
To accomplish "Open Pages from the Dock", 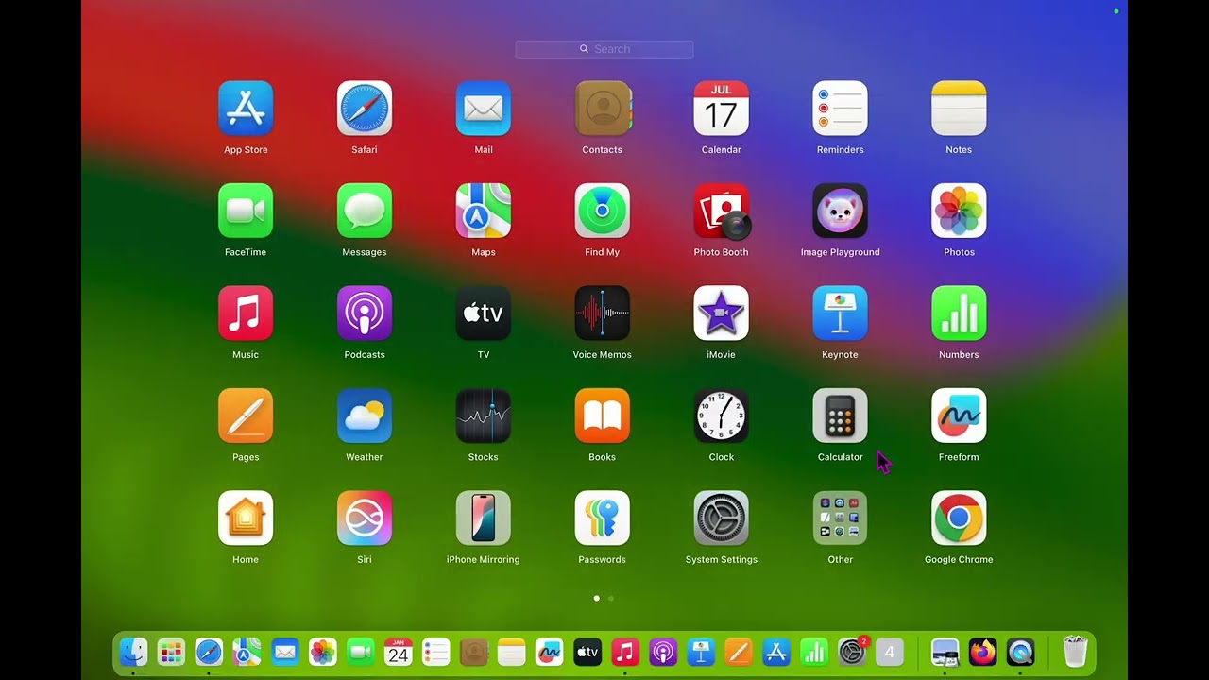I will (x=738, y=652).
